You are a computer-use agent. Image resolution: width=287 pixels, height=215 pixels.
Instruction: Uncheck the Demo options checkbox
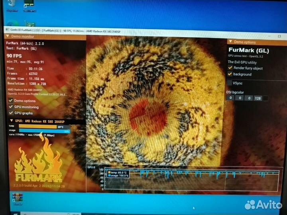coord(11,100)
